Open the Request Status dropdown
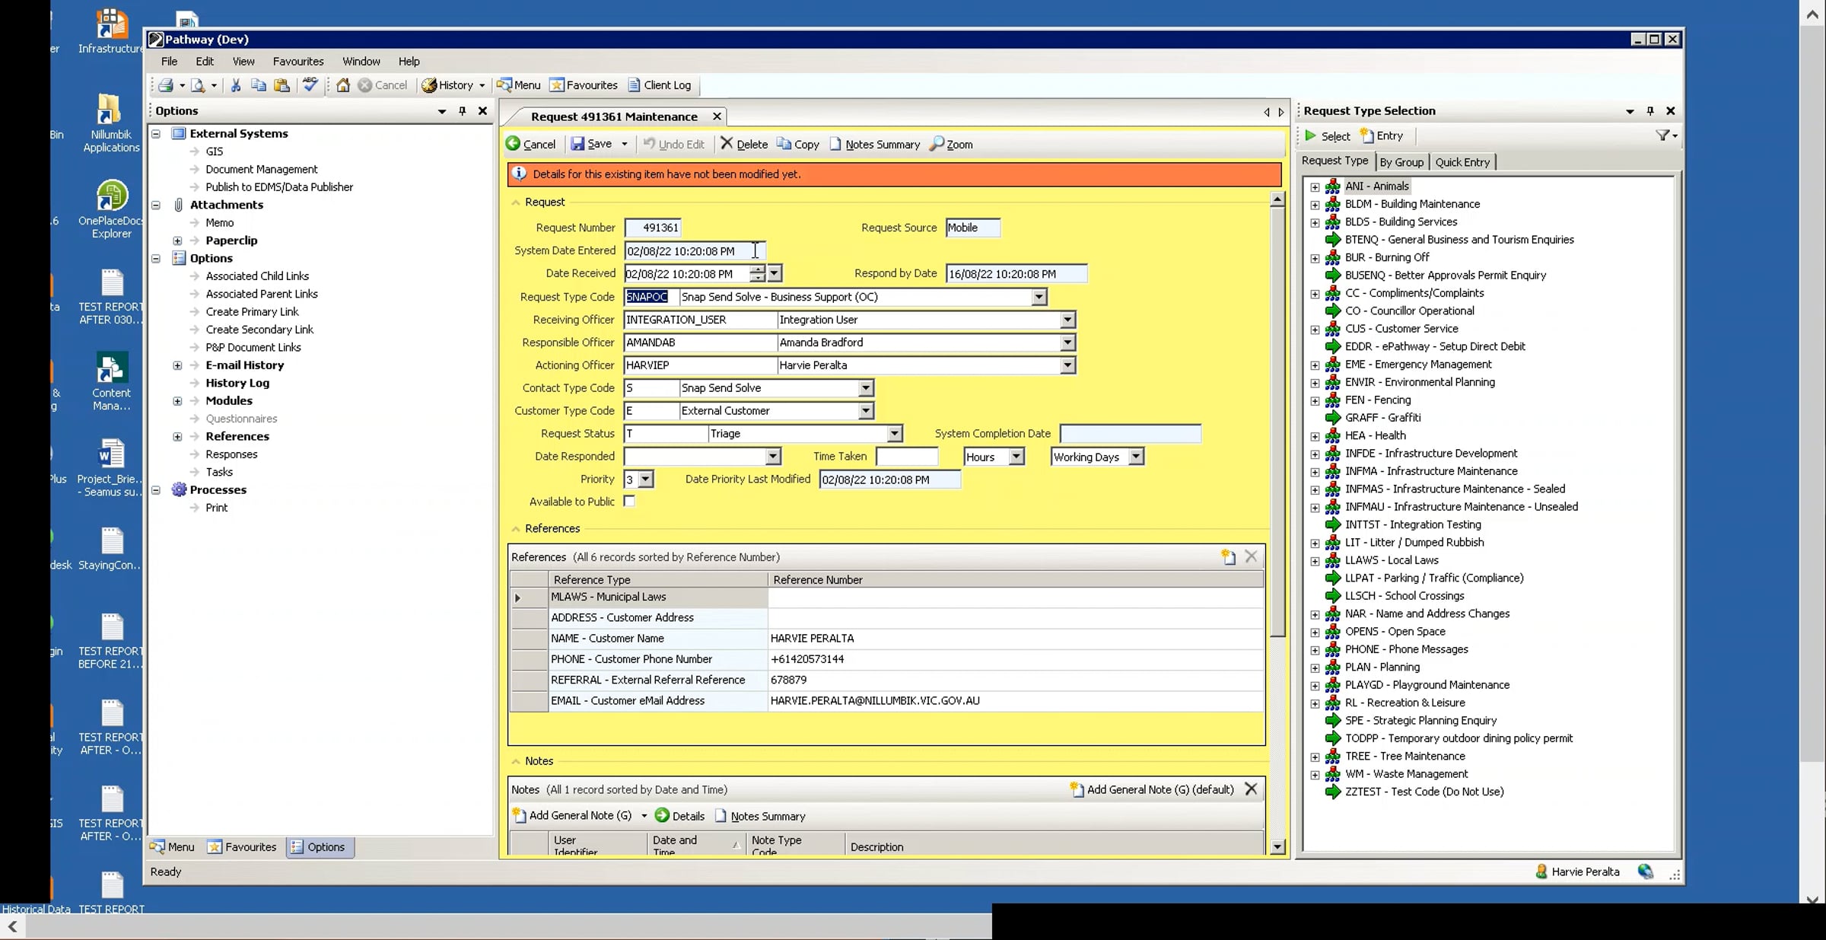This screenshot has width=1826, height=940. 895,434
